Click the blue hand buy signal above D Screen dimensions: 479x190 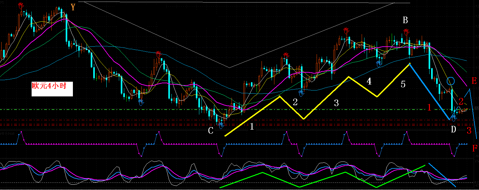coord(454,118)
